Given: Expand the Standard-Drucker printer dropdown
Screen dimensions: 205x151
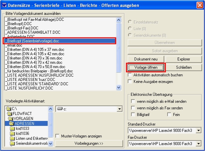Looking at the screenshot, I should point(198,131).
